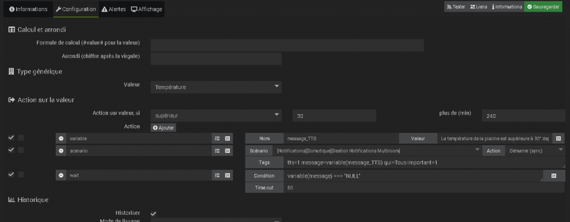570x222 pixels.
Task: Open the Valeur dropdown showing Température
Action: click(x=216, y=87)
